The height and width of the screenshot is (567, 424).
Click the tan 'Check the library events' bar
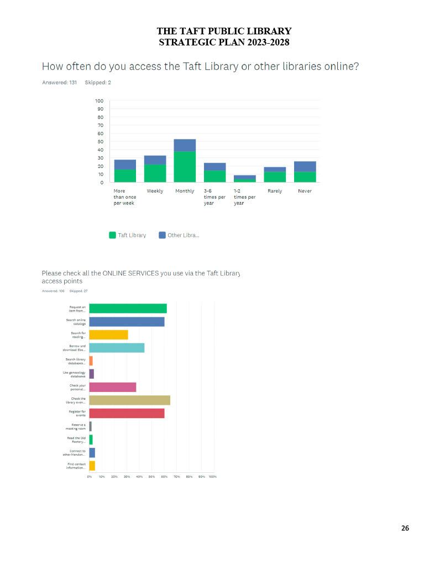(129, 400)
